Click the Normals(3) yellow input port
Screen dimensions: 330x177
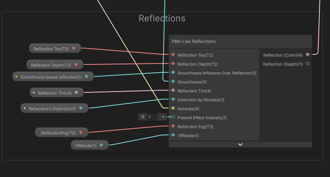(173, 108)
